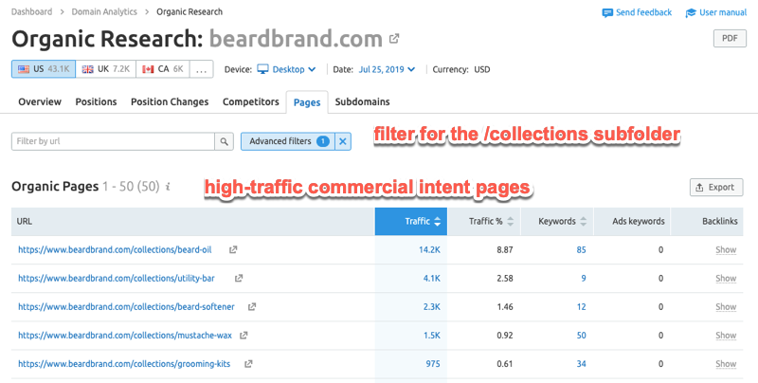
Task: Remove the advanced filter with X button
Action: [x=343, y=141]
